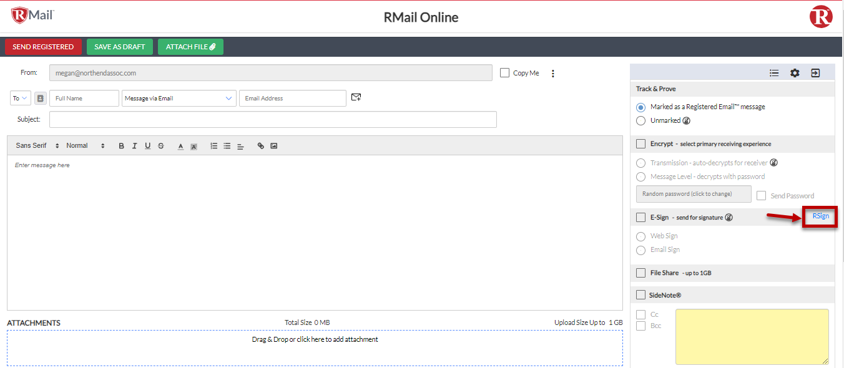The image size is (844, 368).
Task: Check the File Share option
Action: 640,273
